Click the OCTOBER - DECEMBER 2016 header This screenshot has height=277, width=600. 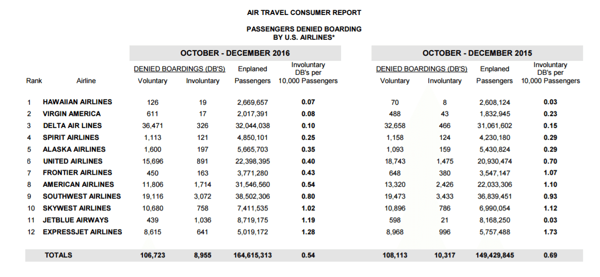(235, 53)
